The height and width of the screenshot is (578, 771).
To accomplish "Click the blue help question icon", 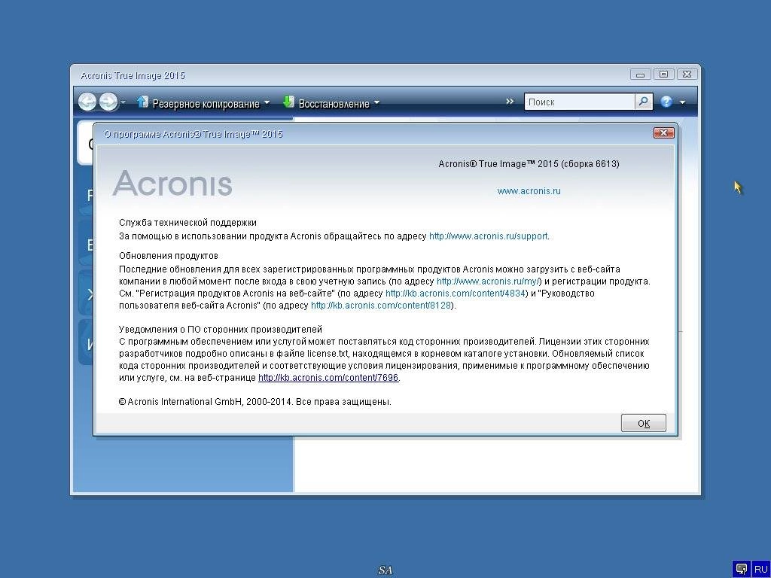I will tap(666, 102).
